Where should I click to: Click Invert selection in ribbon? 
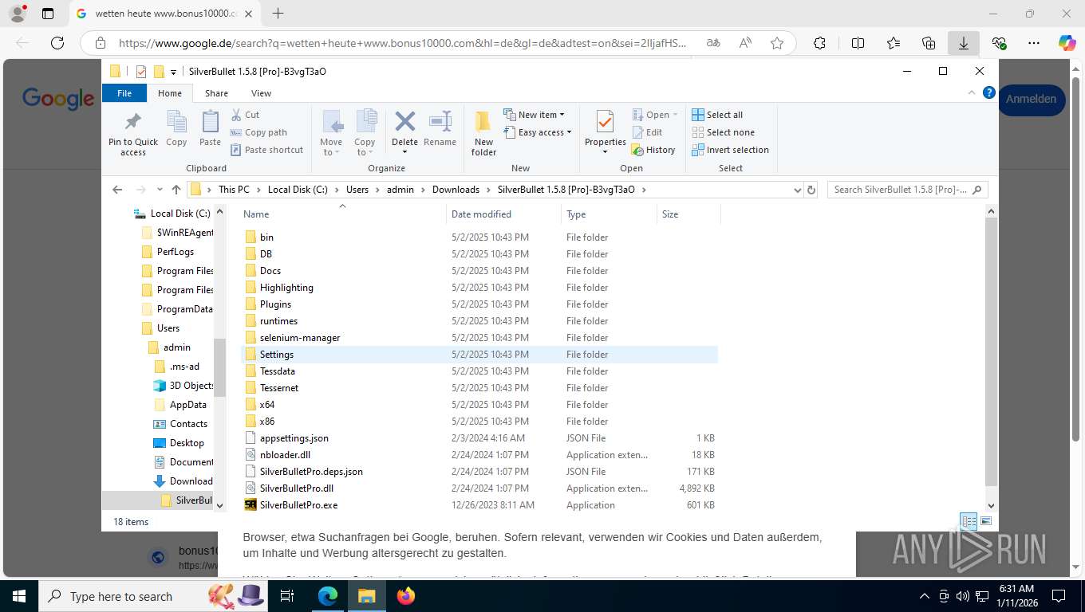pyautogui.click(x=730, y=150)
